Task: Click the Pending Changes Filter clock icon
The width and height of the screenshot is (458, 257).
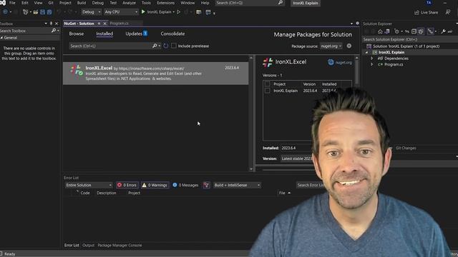Action: coord(396,31)
